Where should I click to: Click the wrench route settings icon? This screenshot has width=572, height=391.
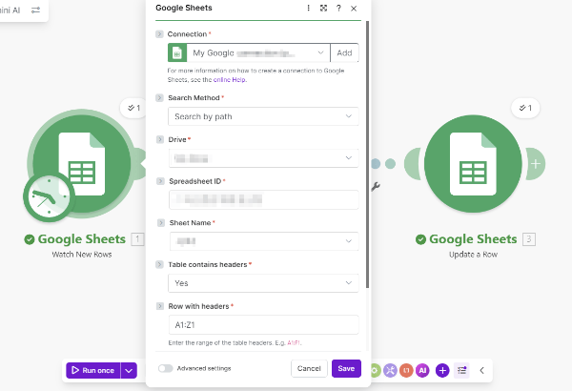point(376,187)
